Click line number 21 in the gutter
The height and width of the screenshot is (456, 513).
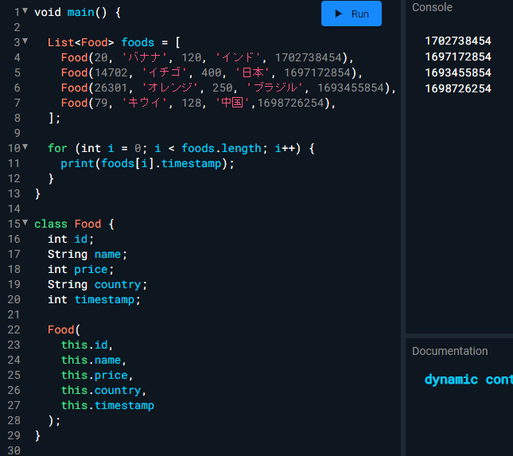[14, 314]
